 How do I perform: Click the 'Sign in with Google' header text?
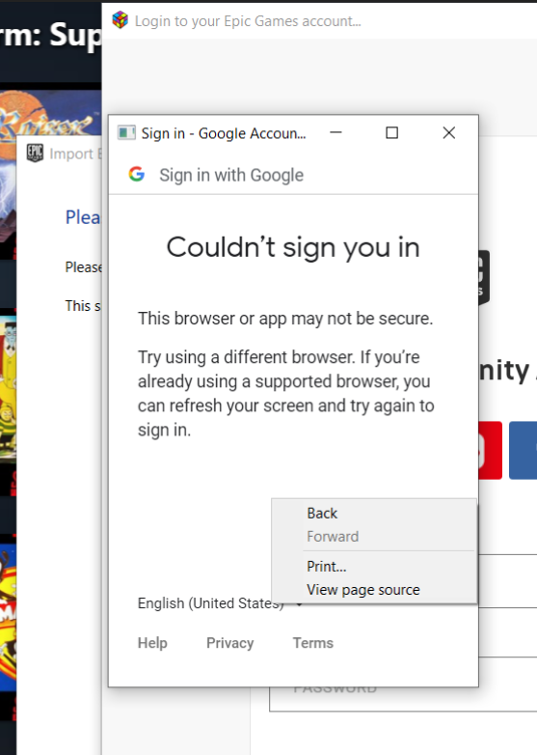tap(231, 175)
